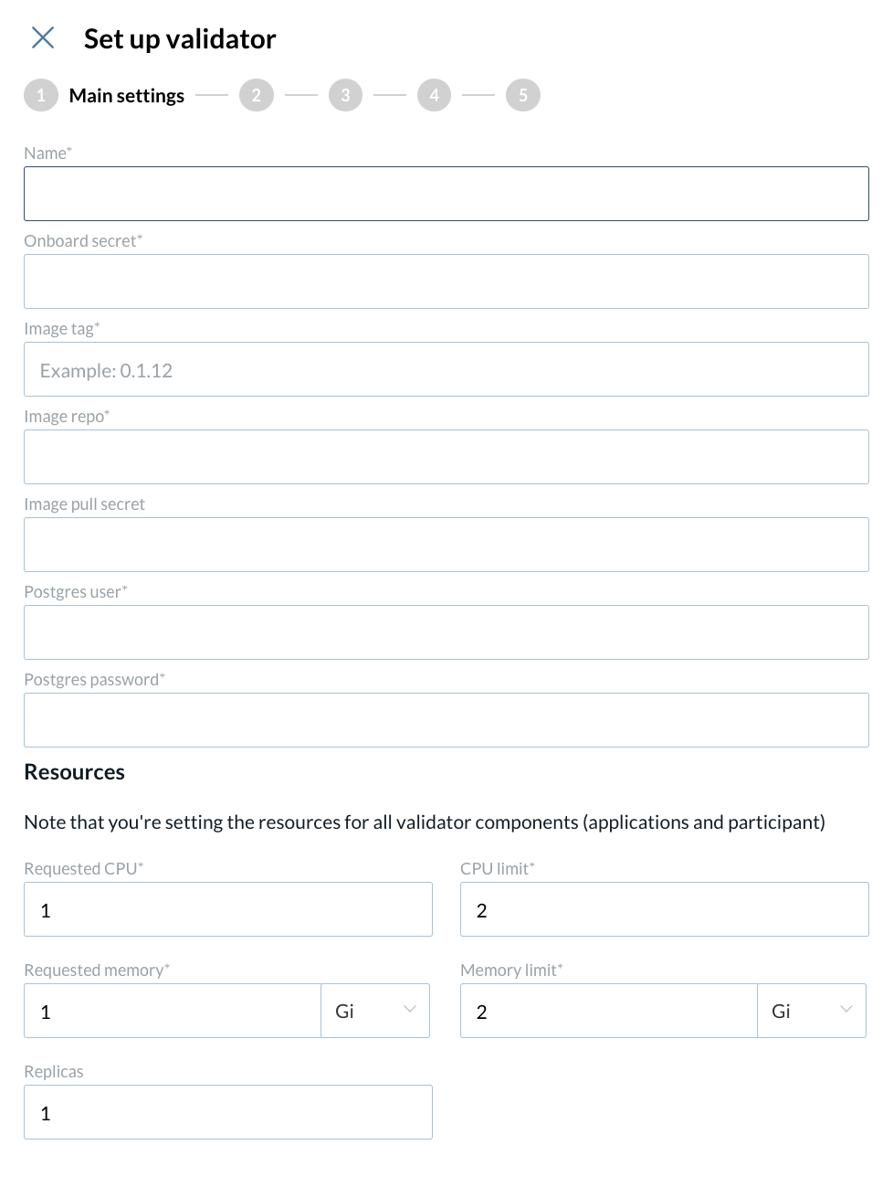Screen dimensions: 893x1177
Task: Select the Image repo input field
Action: [x=446, y=457]
